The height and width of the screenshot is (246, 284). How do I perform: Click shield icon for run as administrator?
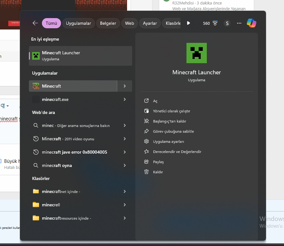(x=146, y=111)
